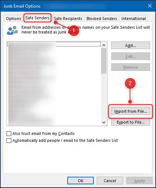Dismiss dialog with Cancel button
The width and height of the screenshot is (156, 188).
110,181
